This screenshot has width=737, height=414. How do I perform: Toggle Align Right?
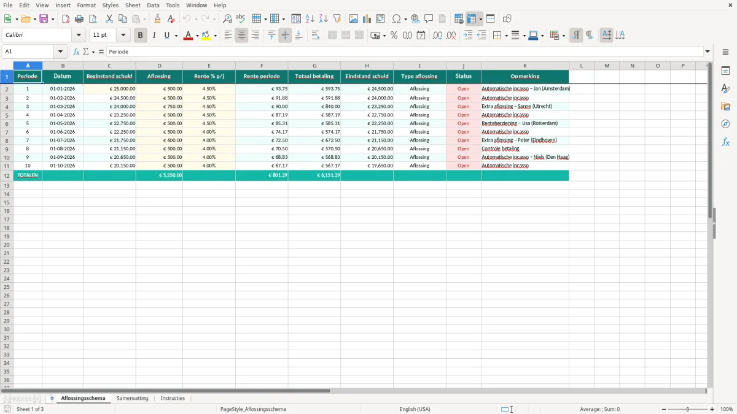pyautogui.click(x=255, y=36)
